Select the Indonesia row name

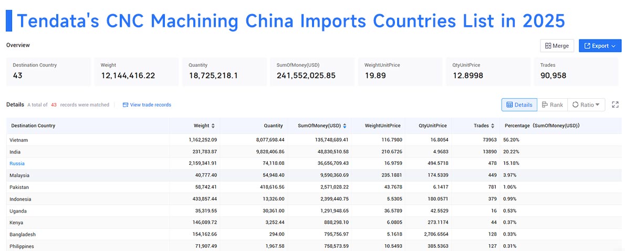tap(20, 199)
